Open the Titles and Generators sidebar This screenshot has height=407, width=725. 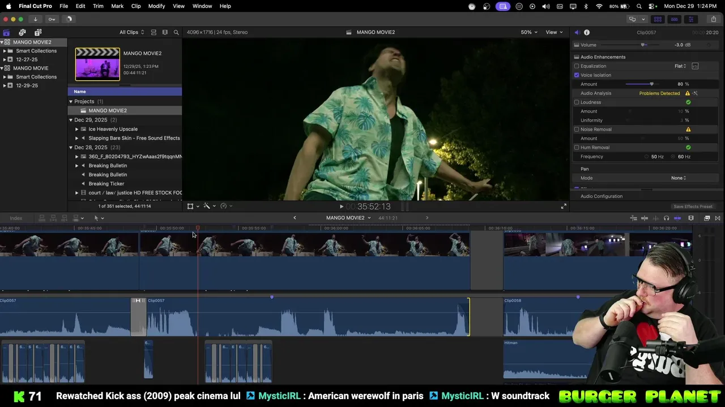(38, 32)
